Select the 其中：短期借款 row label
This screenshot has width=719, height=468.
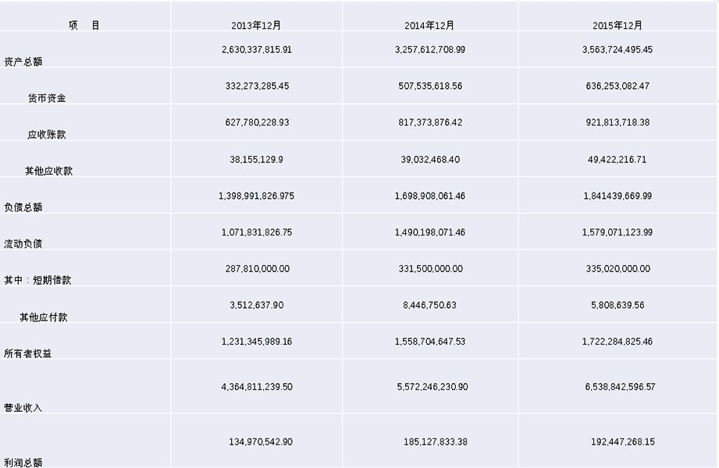click(x=37, y=280)
